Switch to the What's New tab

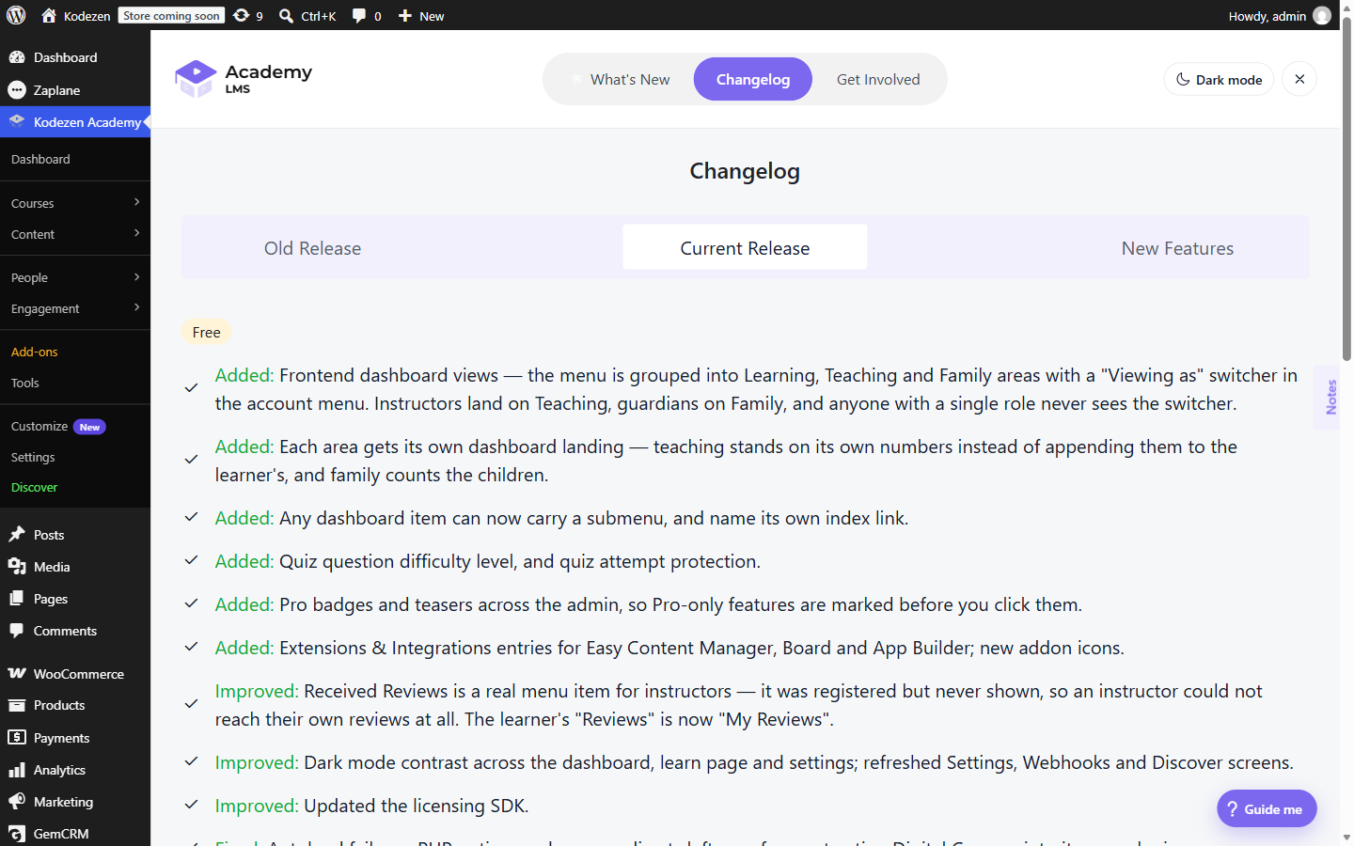[621, 79]
